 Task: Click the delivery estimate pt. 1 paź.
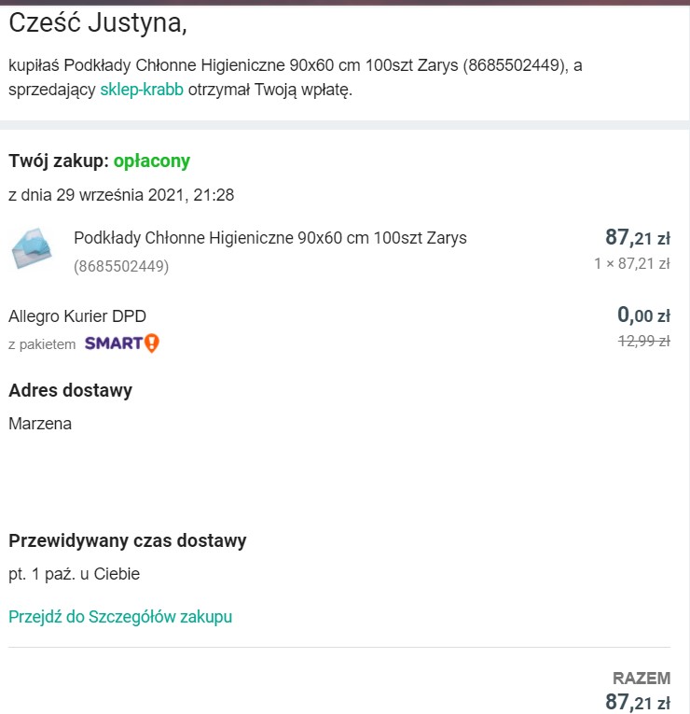pos(75,574)
